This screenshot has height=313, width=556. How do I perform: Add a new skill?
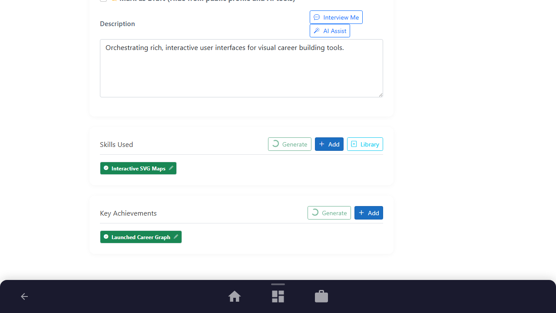[x=329, y=144]
